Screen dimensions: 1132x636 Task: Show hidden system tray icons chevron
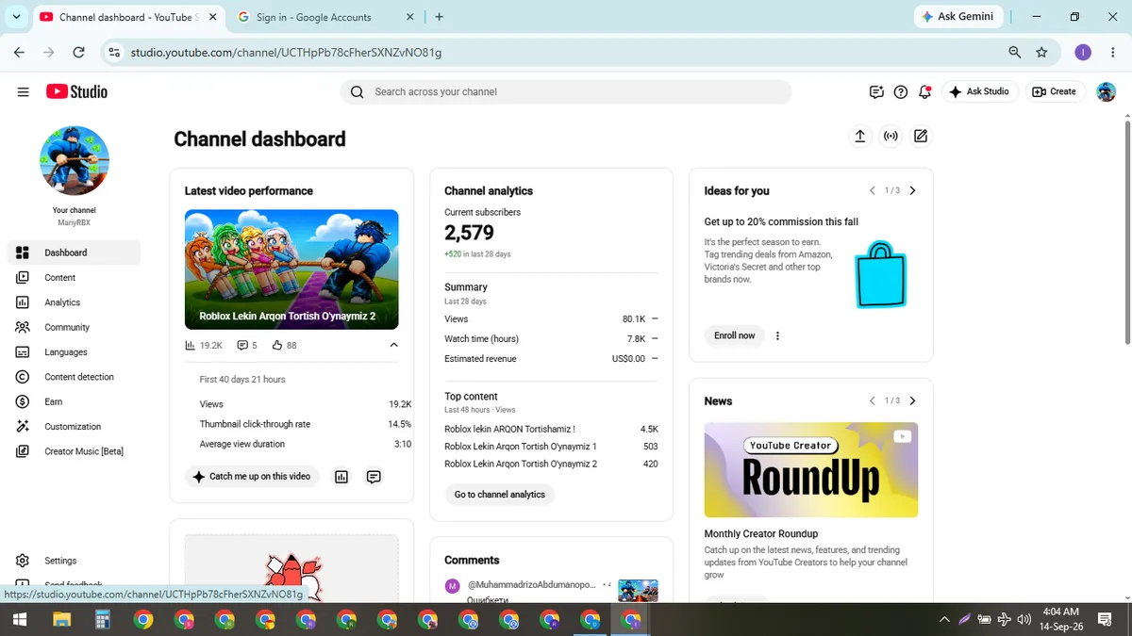944,619
